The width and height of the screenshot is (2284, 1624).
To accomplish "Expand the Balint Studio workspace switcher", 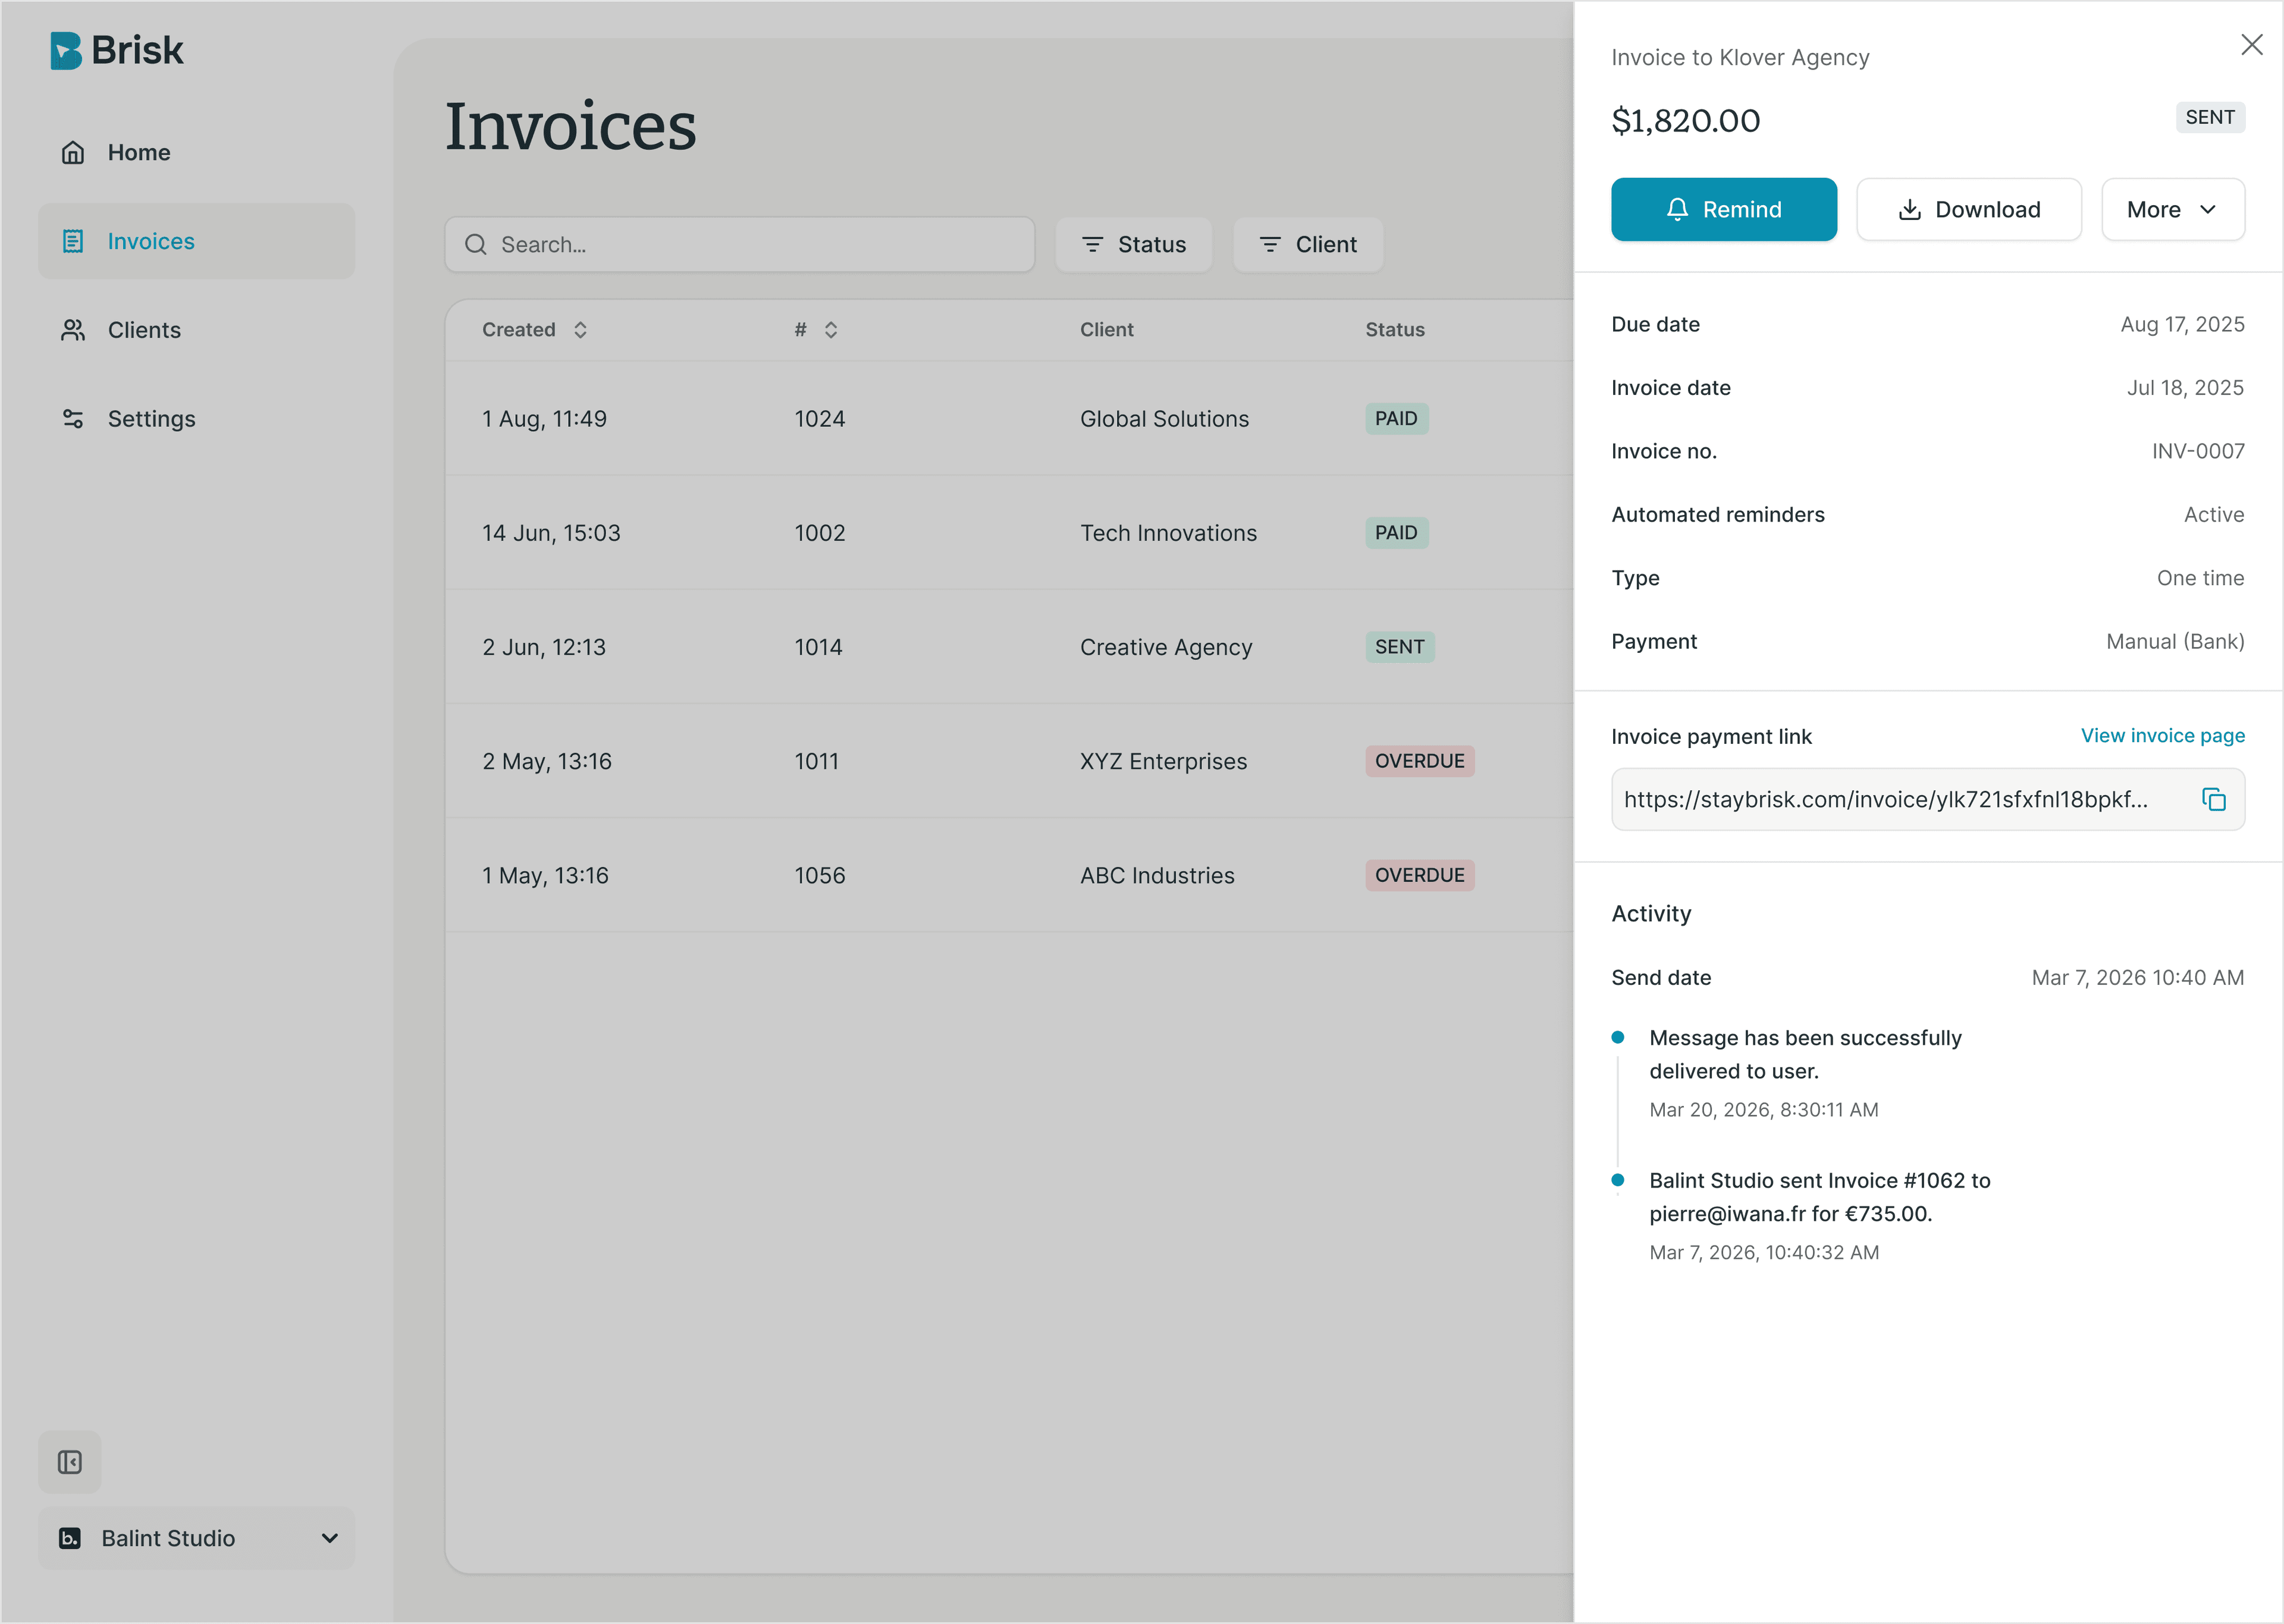I will (197, 1538).
